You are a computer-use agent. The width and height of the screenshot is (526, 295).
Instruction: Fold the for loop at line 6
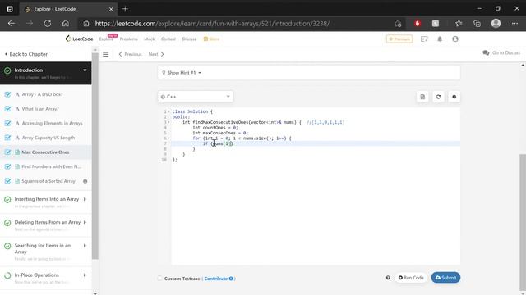coord(168,138)
